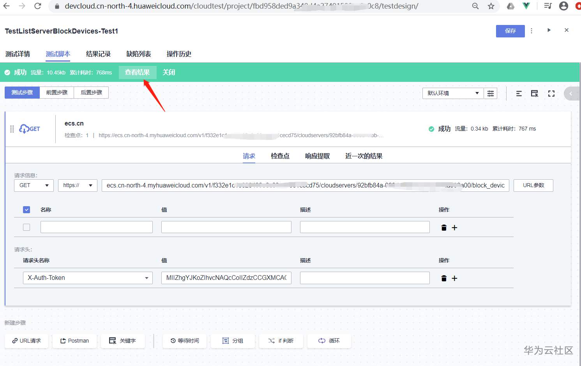Click the request URL input field

[x=306, y=186]
